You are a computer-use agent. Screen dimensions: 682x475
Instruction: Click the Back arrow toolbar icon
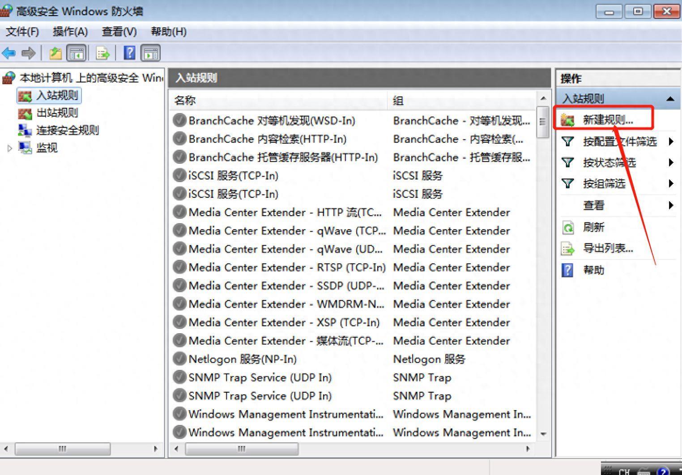tap(9, 53)
